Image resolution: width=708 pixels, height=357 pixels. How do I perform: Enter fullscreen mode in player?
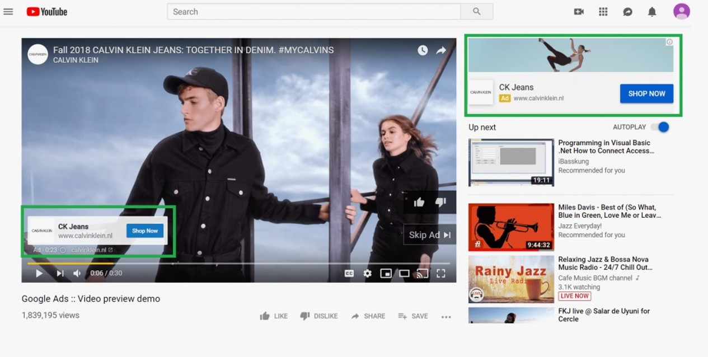[441, 274]
